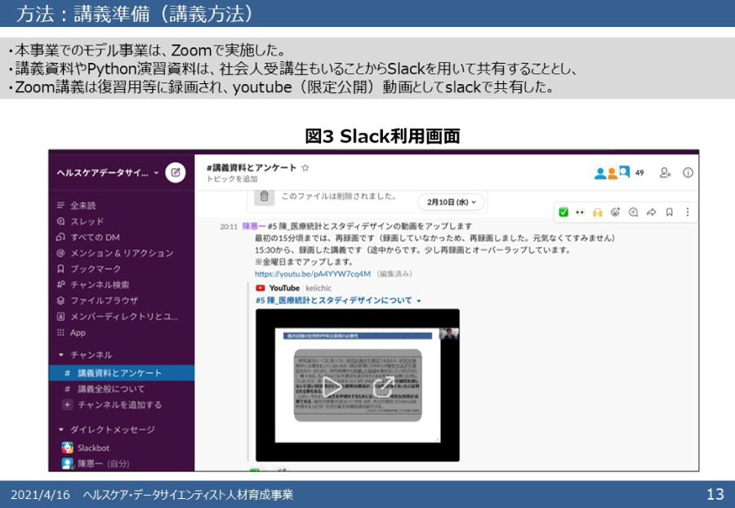Click the compose new message icon
Viewport: 735px width, 508px height.
[176, 172]
